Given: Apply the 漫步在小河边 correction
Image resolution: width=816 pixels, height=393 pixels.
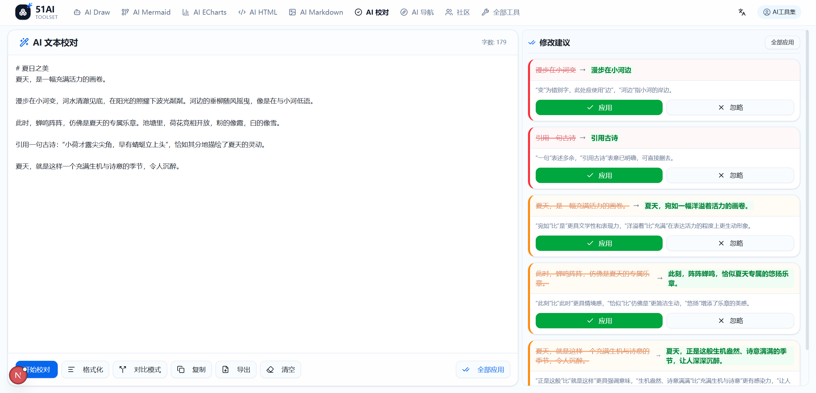Looking at the screenshot, I should click(x=599, y=107).
